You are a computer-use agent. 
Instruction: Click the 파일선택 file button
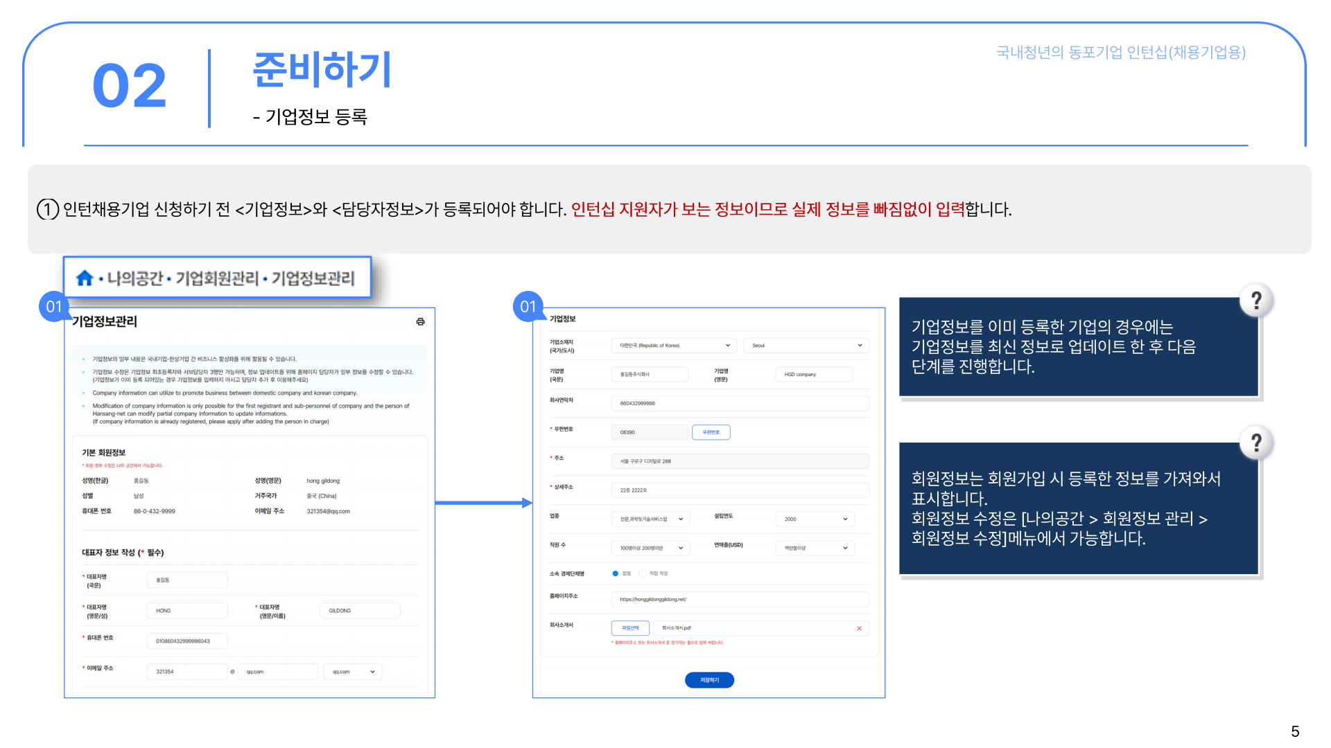coord(630,628)
